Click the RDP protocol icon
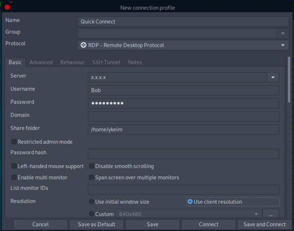This screenshot has width=294, height=231. pyautogui.click(x=83, y=45)
